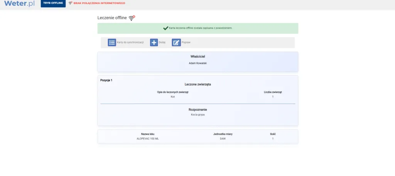Click the Popraw label

click(186, 42)
